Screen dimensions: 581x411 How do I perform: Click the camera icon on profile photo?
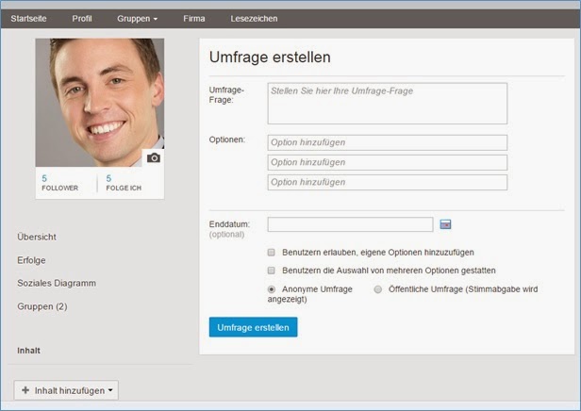click(154, 157)
